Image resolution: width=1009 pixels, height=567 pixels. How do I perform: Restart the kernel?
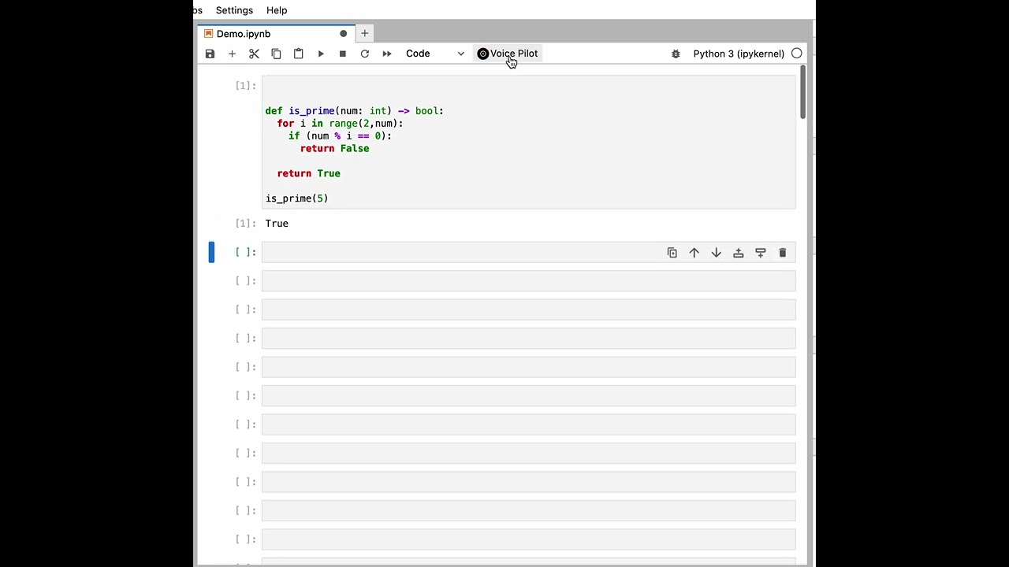click(365, 54)
